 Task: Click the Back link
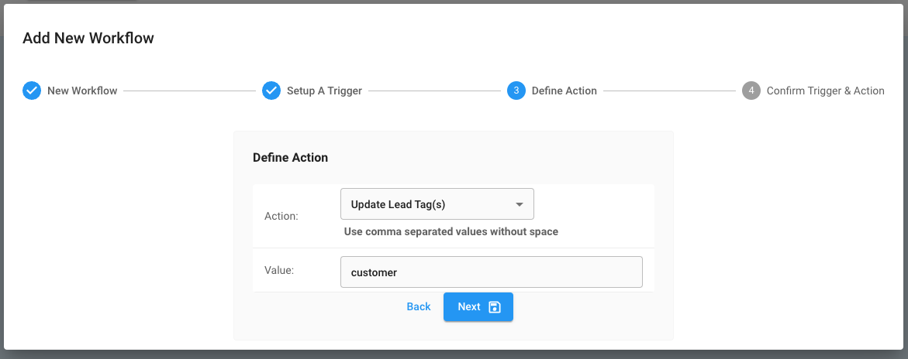coord(418,307)
